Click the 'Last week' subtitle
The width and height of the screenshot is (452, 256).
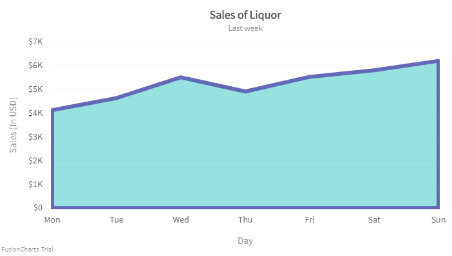point(245,28)
